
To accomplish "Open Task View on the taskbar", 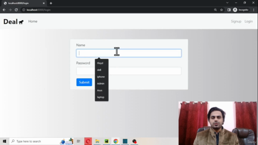I will tap(79, 141).
